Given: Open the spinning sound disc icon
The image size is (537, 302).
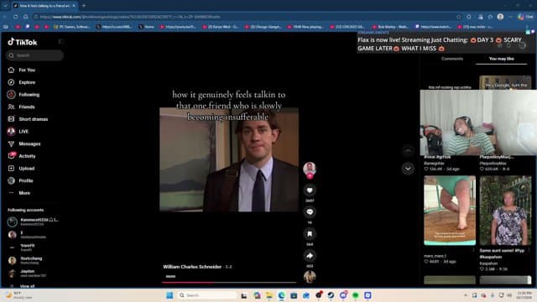Looking at the screenshot, I should [x=310, y=277].
